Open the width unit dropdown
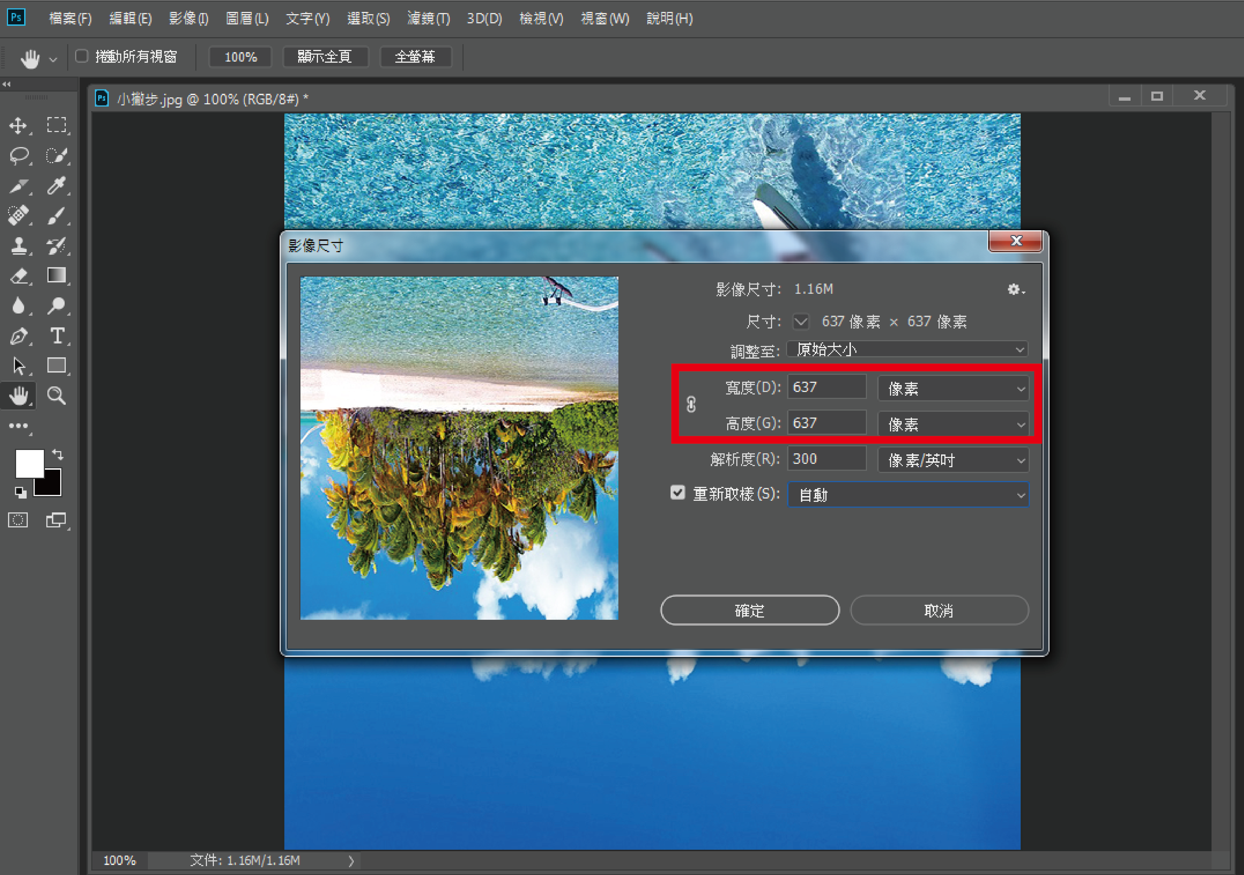This screenshot has width=1244, height=875. (x=953, y=388)
